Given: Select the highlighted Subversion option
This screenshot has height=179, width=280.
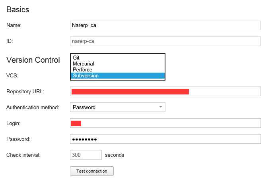Looking at the screenshot, I should click(x=86, y=75).
